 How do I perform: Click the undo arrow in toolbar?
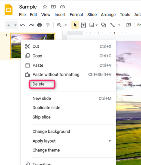pos(23,25)
